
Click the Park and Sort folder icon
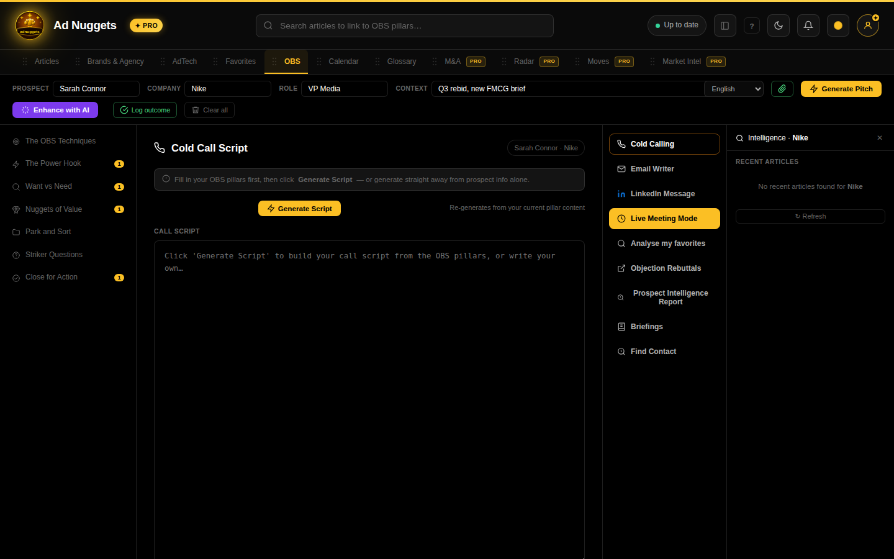16,232
